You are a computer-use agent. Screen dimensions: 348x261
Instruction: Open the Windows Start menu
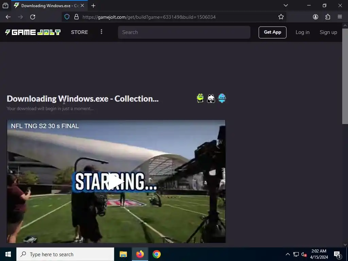tap(8, 254)
